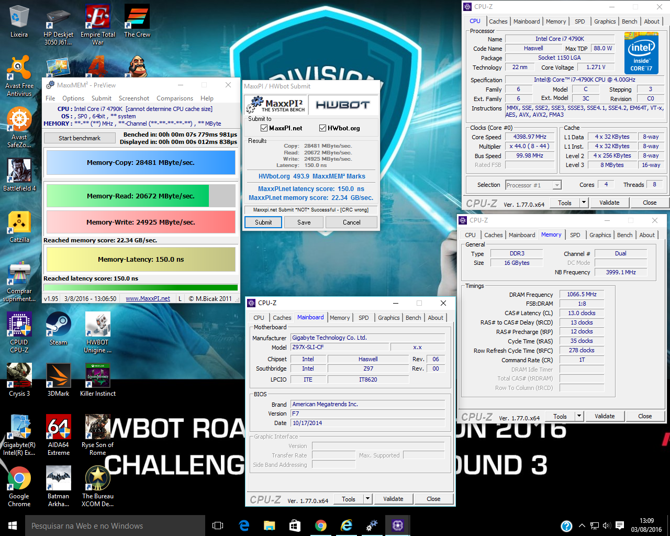Image resolution: width=670 pixels, height=536 pixels.
Task: Open Catzilla benchmark shortcut
Action: (x=19, y=227)
